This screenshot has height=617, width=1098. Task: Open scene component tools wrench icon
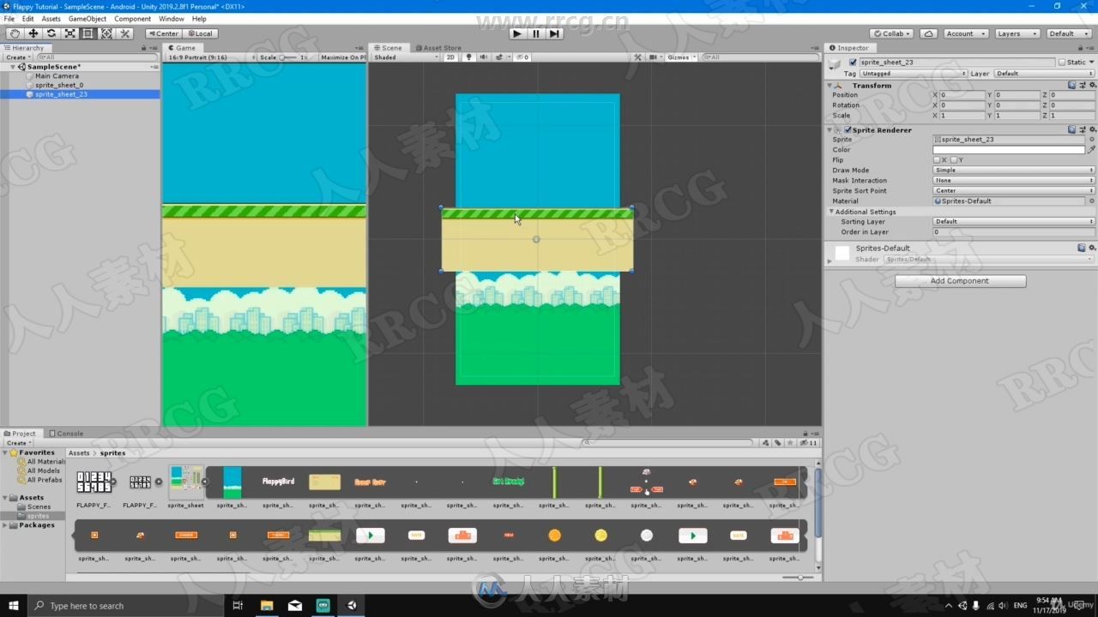[x=637, y=57]
